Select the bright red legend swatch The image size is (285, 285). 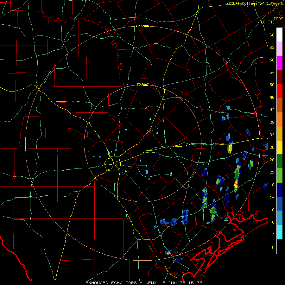[x=280, y=91]
